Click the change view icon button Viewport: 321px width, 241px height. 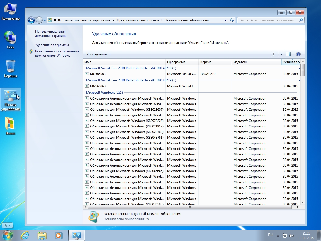275,54
